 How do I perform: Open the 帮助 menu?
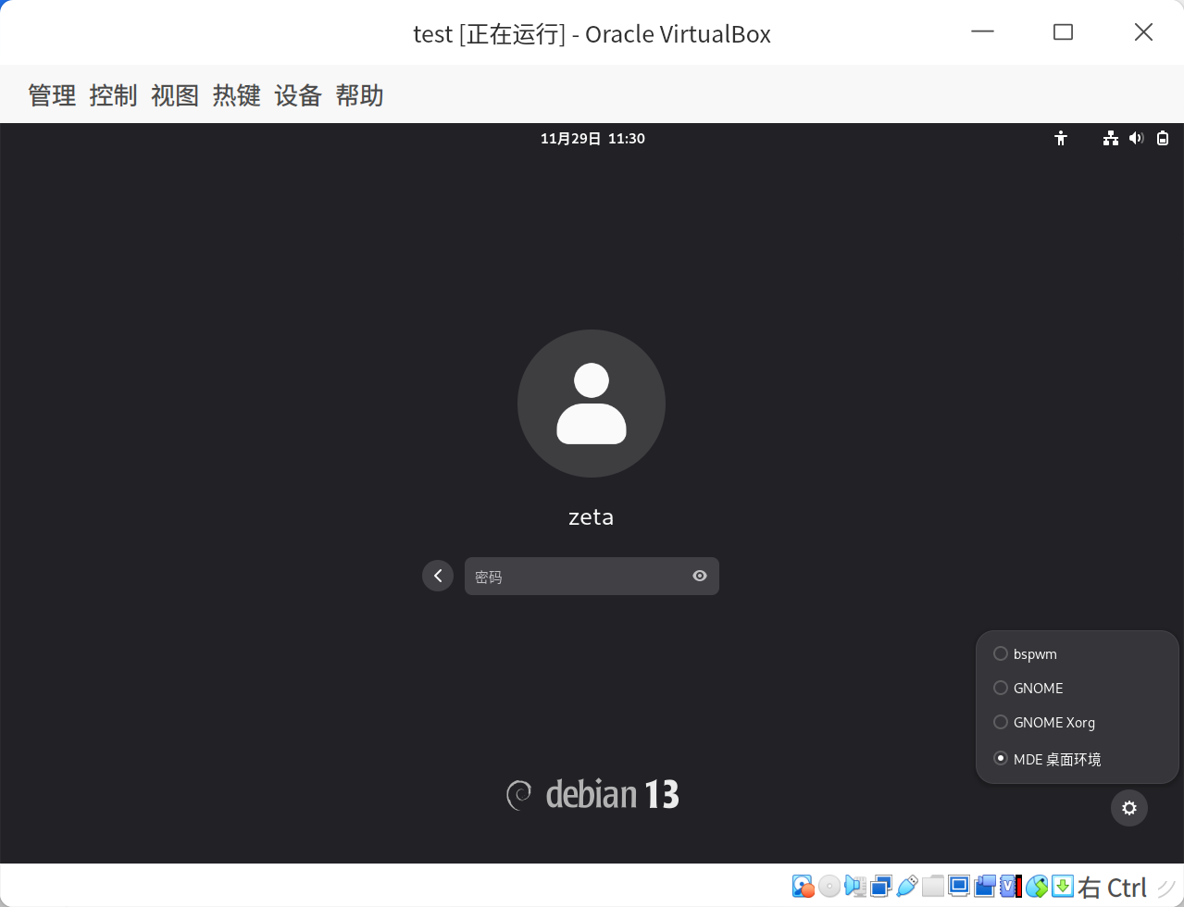(x=360, y=95)
